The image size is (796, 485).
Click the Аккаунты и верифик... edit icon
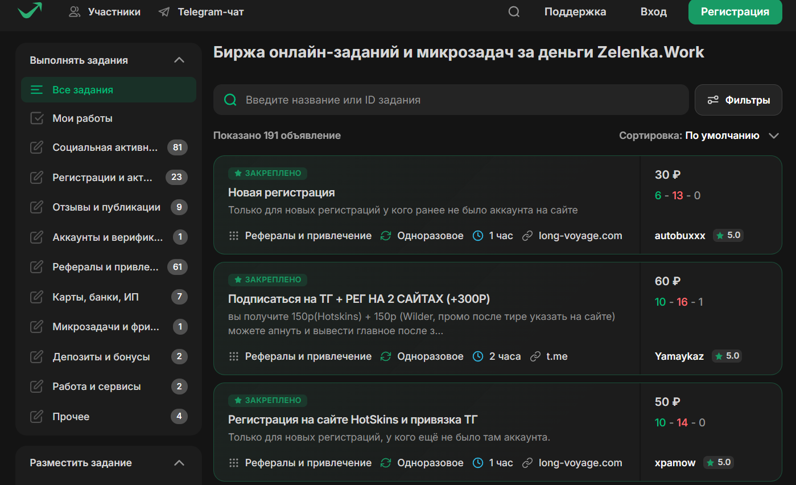[37, 237]
